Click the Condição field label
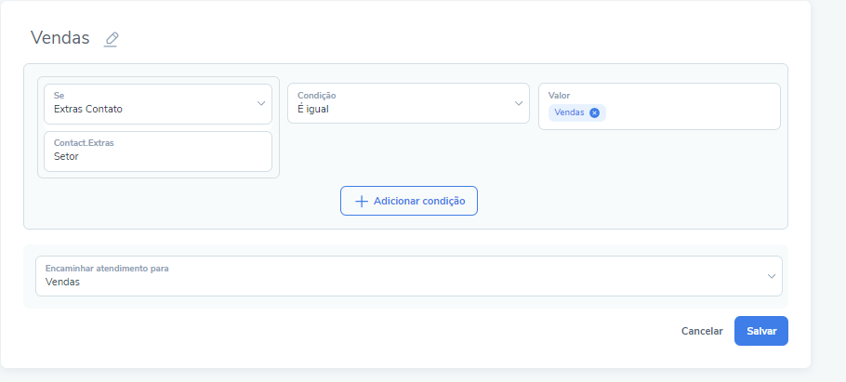Screen dimensions: 846x382 tap(316, 96)
